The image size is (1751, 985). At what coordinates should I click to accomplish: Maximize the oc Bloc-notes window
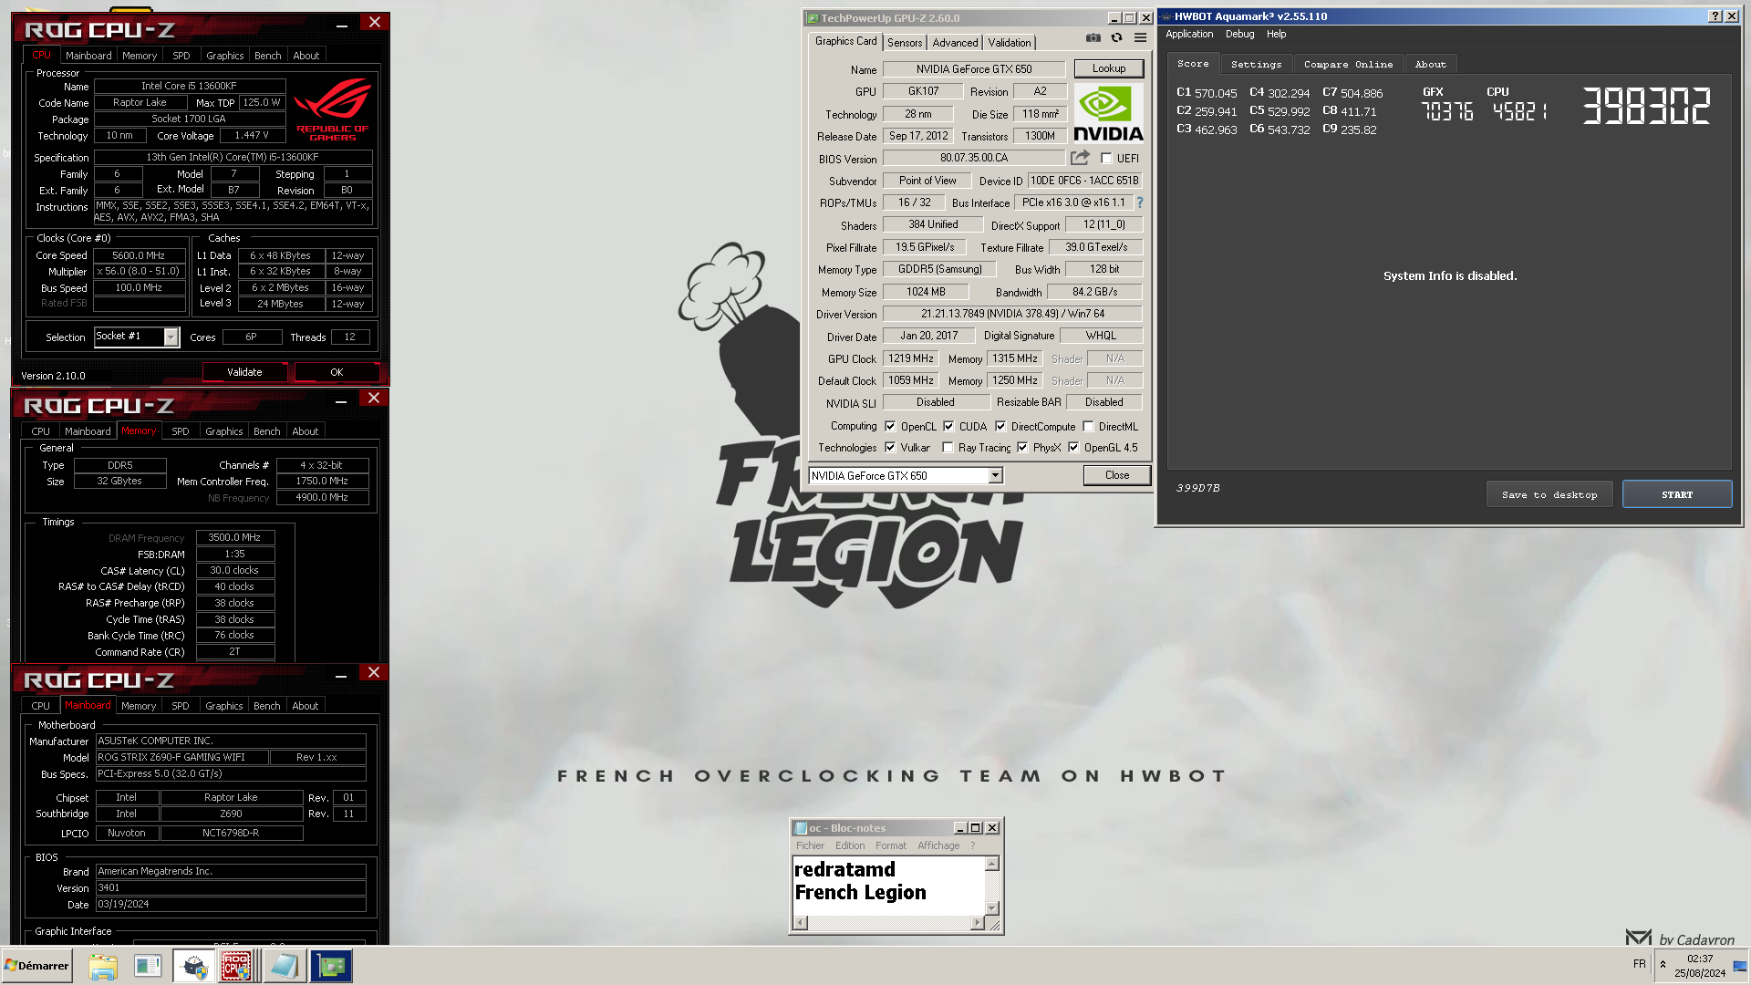976,828
